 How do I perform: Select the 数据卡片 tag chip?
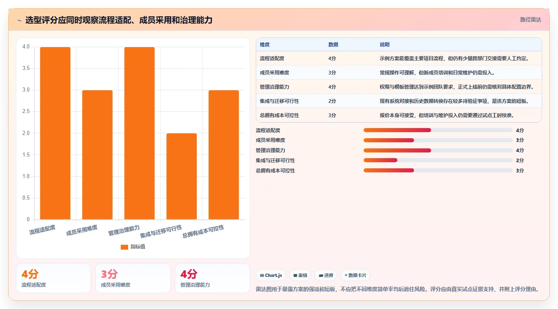[x=355, y=275]
